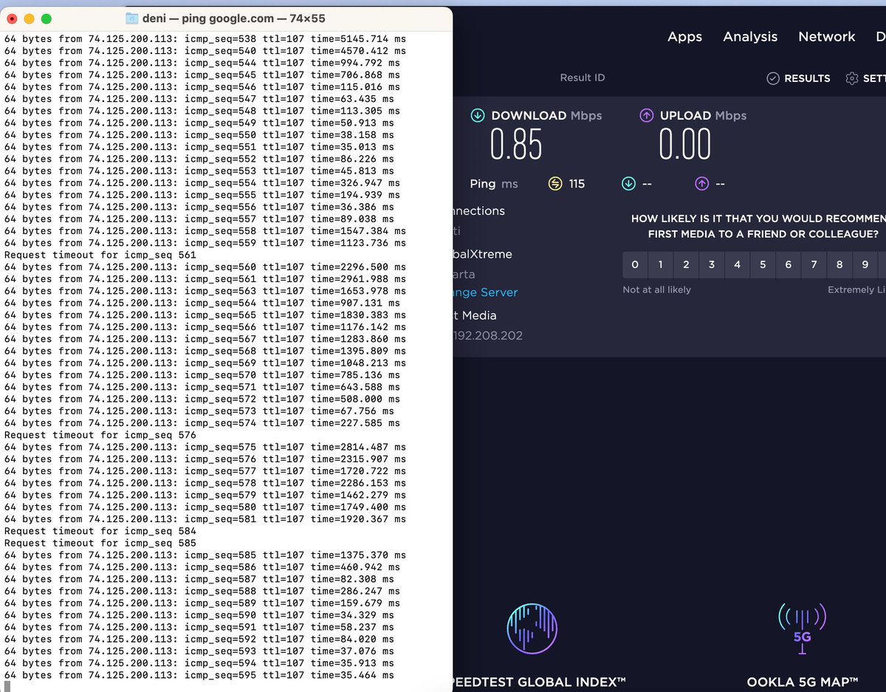Select rating 3 in recommendation survey
The width and height of the screenshot is (886, 692).
click(x=712, y=264)
